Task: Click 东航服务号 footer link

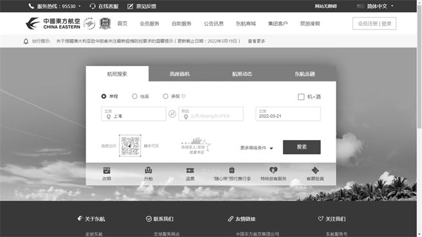Action: pos(336,234)
